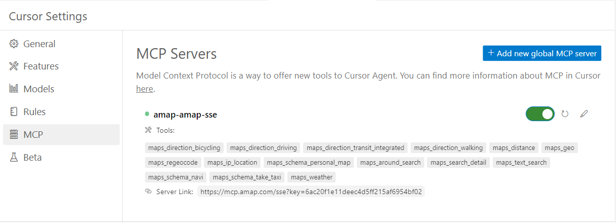Disable the amap-amap-sse server toggle
This screenshot has height=223, width=616.
540,114
